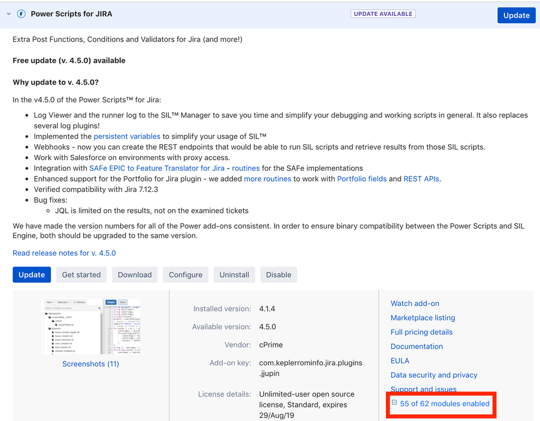Open SAFe EPIC to Feature Translator link

point(157,168)
